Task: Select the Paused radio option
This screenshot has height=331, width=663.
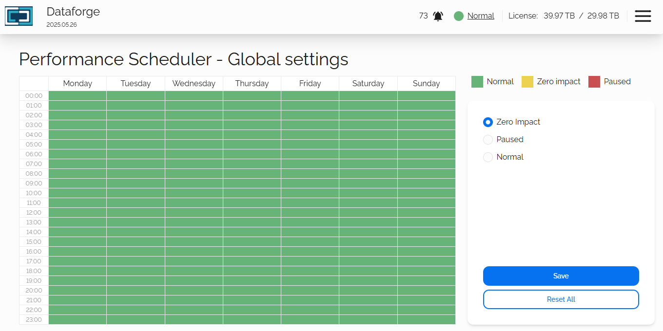Action: tap(488, 140)
